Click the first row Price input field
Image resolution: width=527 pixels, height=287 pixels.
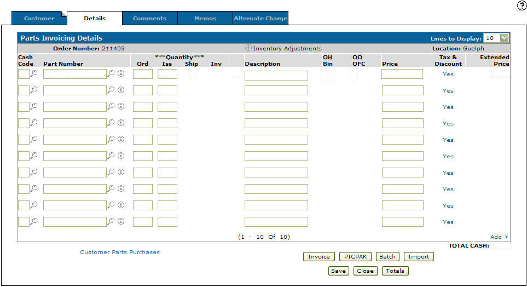pyautogui.click(x=402, y=74)
